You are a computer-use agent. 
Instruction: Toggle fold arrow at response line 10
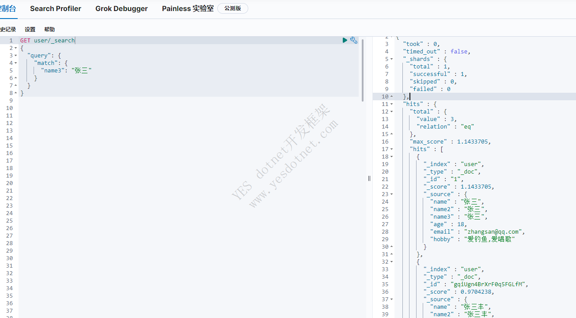point(391,96)
